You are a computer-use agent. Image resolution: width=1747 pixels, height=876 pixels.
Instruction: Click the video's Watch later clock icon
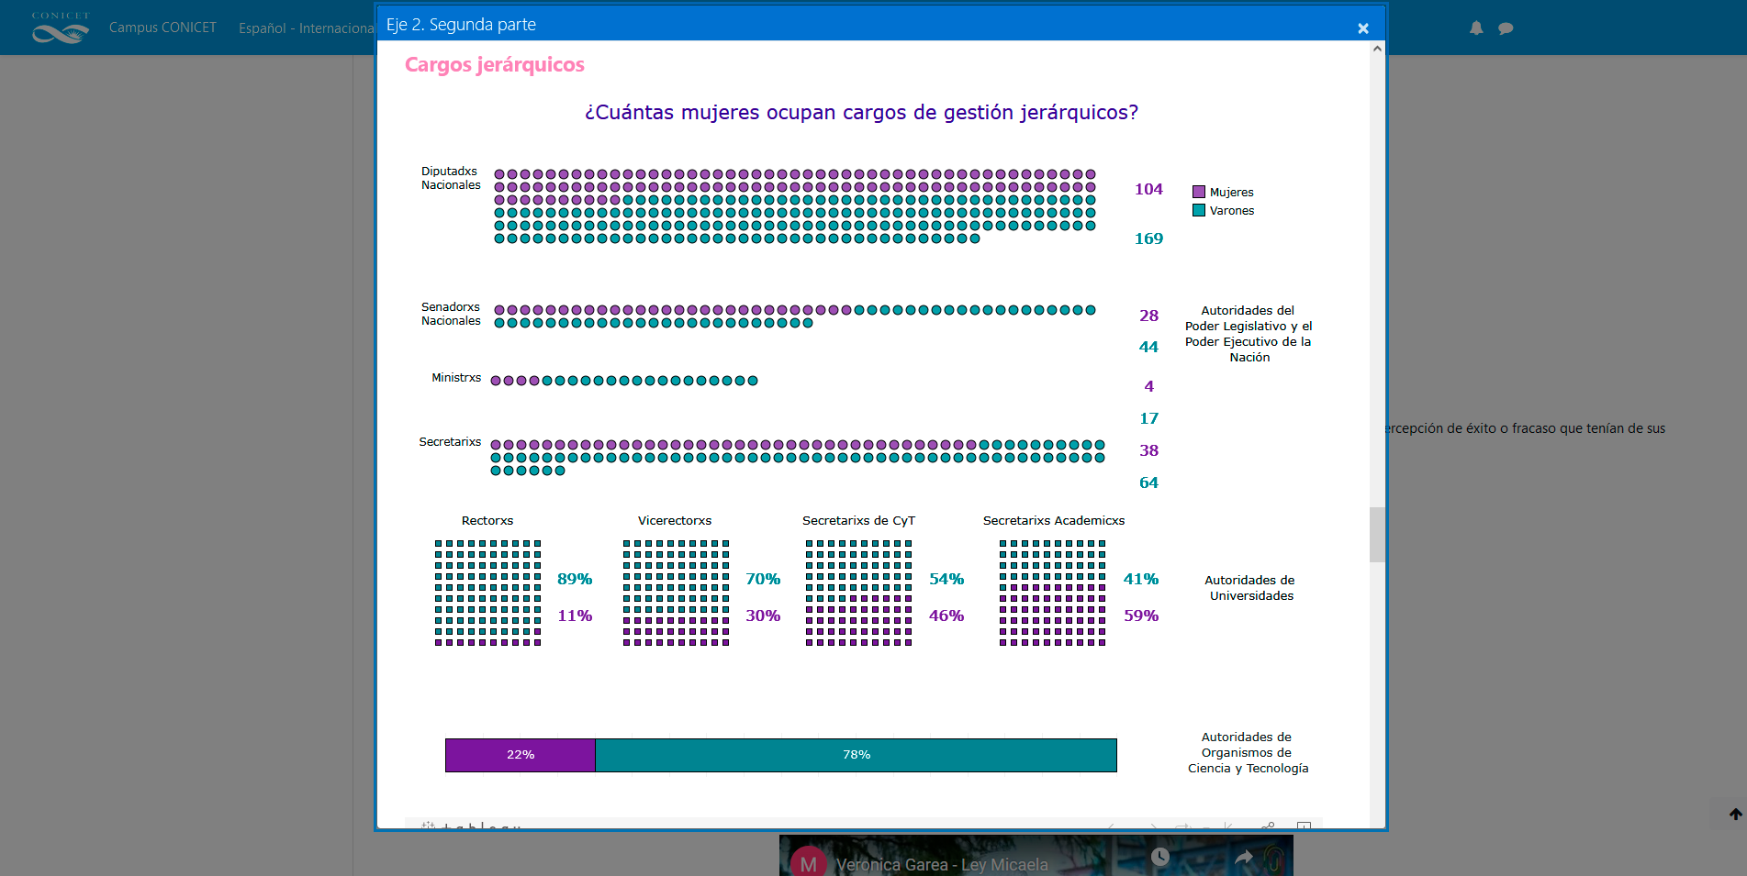1160,857
